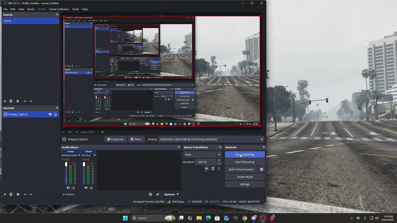The width and height of the screenshot is (397, 223).
Task: Open transition properties three-dot menu
Action: click(219, 168)
